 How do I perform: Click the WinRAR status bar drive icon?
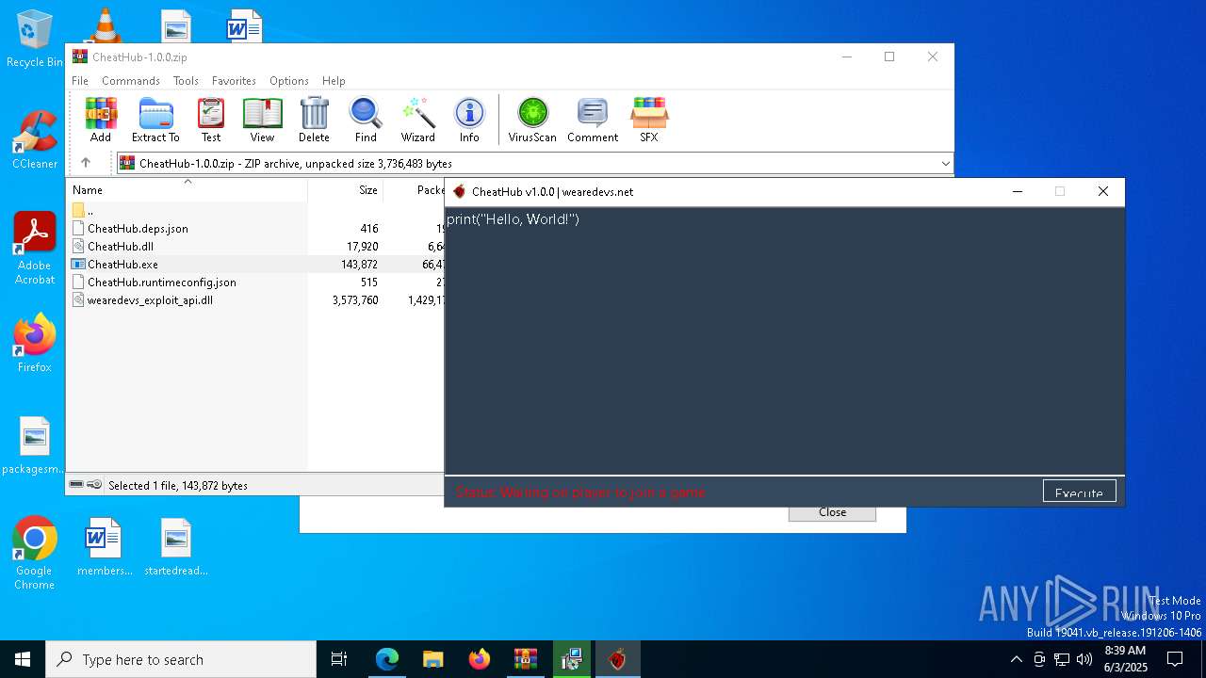tap(76, 484)
